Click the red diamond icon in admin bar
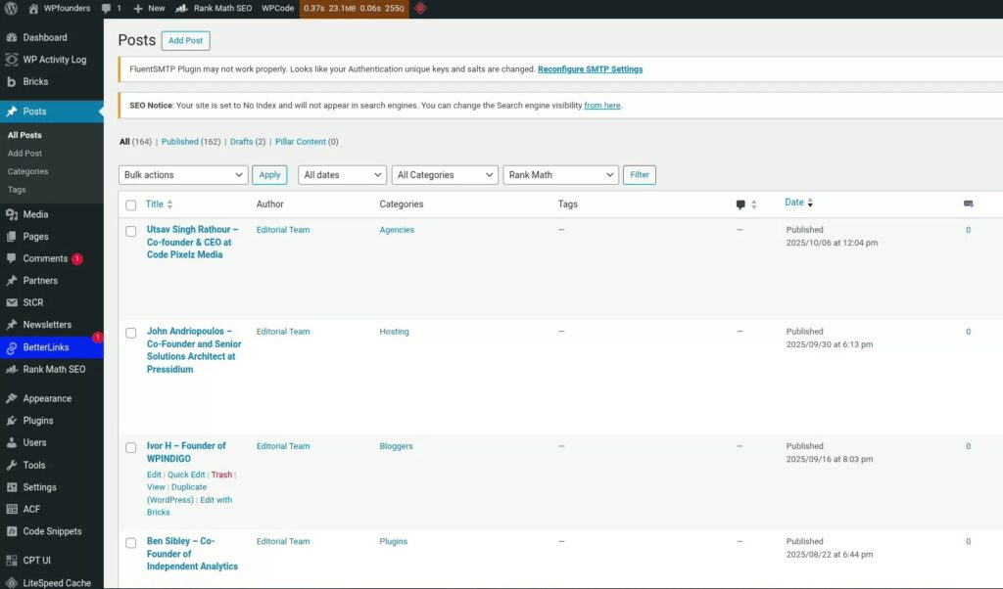Viewport: 1003px width, 589px height. [420, 8]
